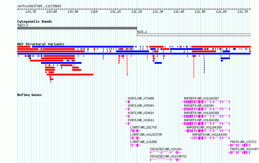Open the DGV Structural Variants track title
Viewport: 259px width, 163px height.
41,44
